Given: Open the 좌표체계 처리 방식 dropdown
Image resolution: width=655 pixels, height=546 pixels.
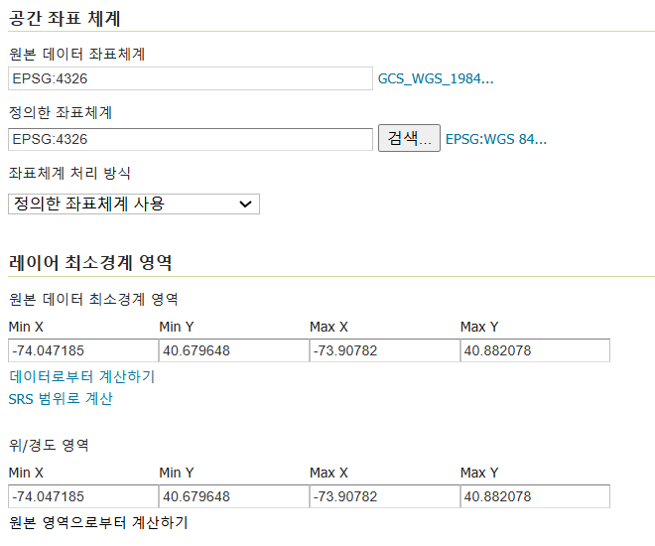Looking at the screenshot, I should coord(134,204).
